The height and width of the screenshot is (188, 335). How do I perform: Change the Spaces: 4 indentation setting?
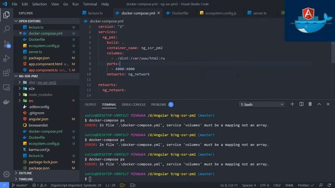pos(249,185)
